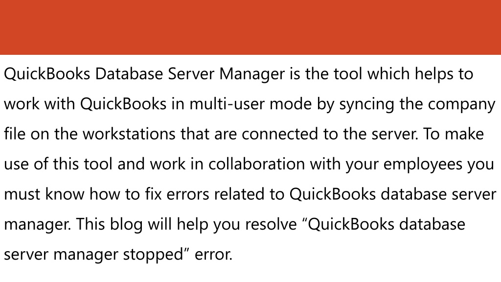Screen dimensions: 501x282
Task: Click the word "connected"
Action: click(x=280, y=134)
